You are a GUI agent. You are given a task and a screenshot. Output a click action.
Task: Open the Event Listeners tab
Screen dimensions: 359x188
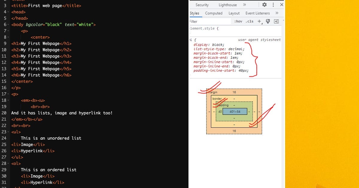[258, 13]
